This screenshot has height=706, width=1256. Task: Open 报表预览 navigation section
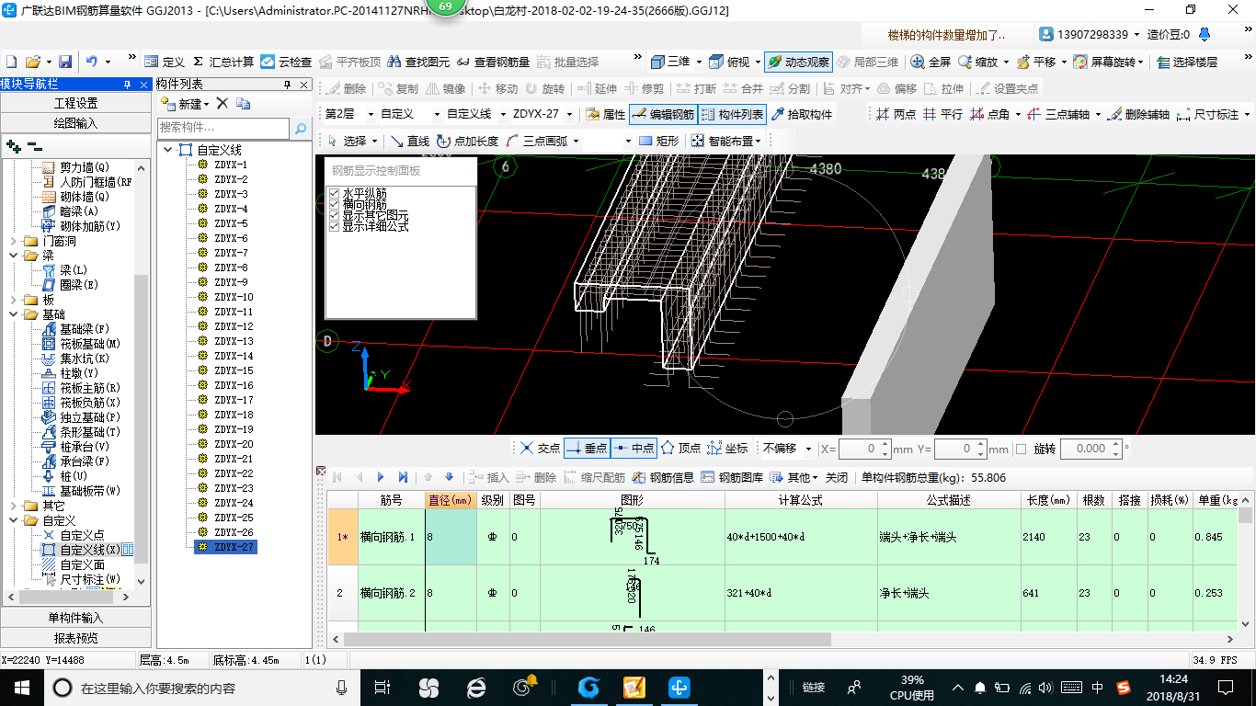click(75, 638)
